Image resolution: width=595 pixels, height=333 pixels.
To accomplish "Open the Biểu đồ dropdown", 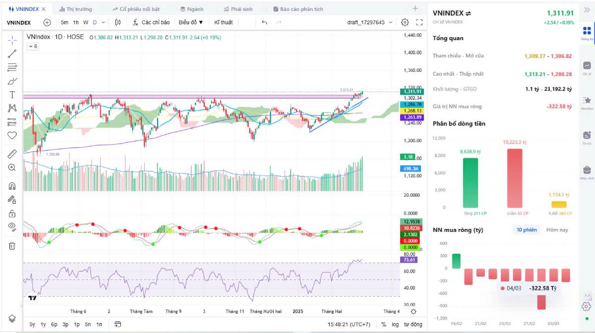I will [191, 22].
